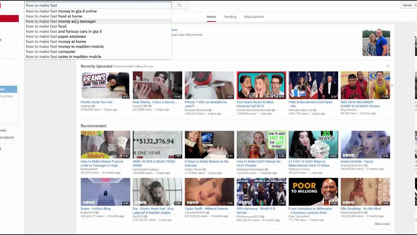Open YouTubers React to Miss Universe thumbnail

261,85
